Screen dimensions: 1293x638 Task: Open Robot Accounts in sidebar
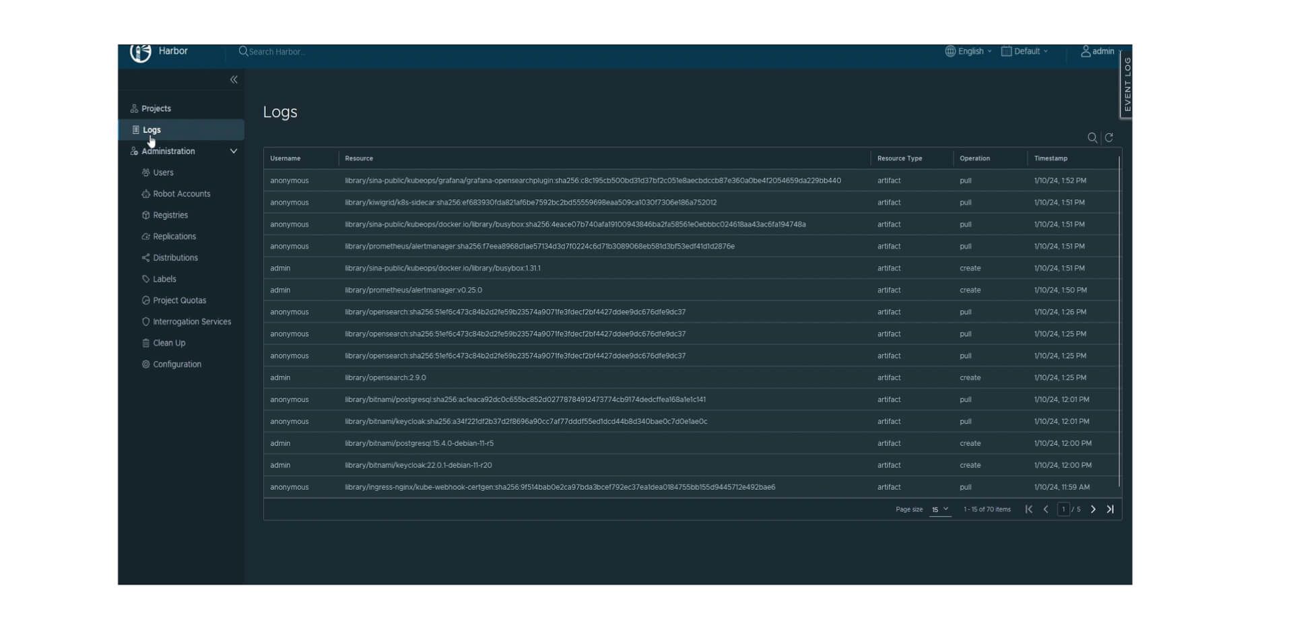pos(181,194)
